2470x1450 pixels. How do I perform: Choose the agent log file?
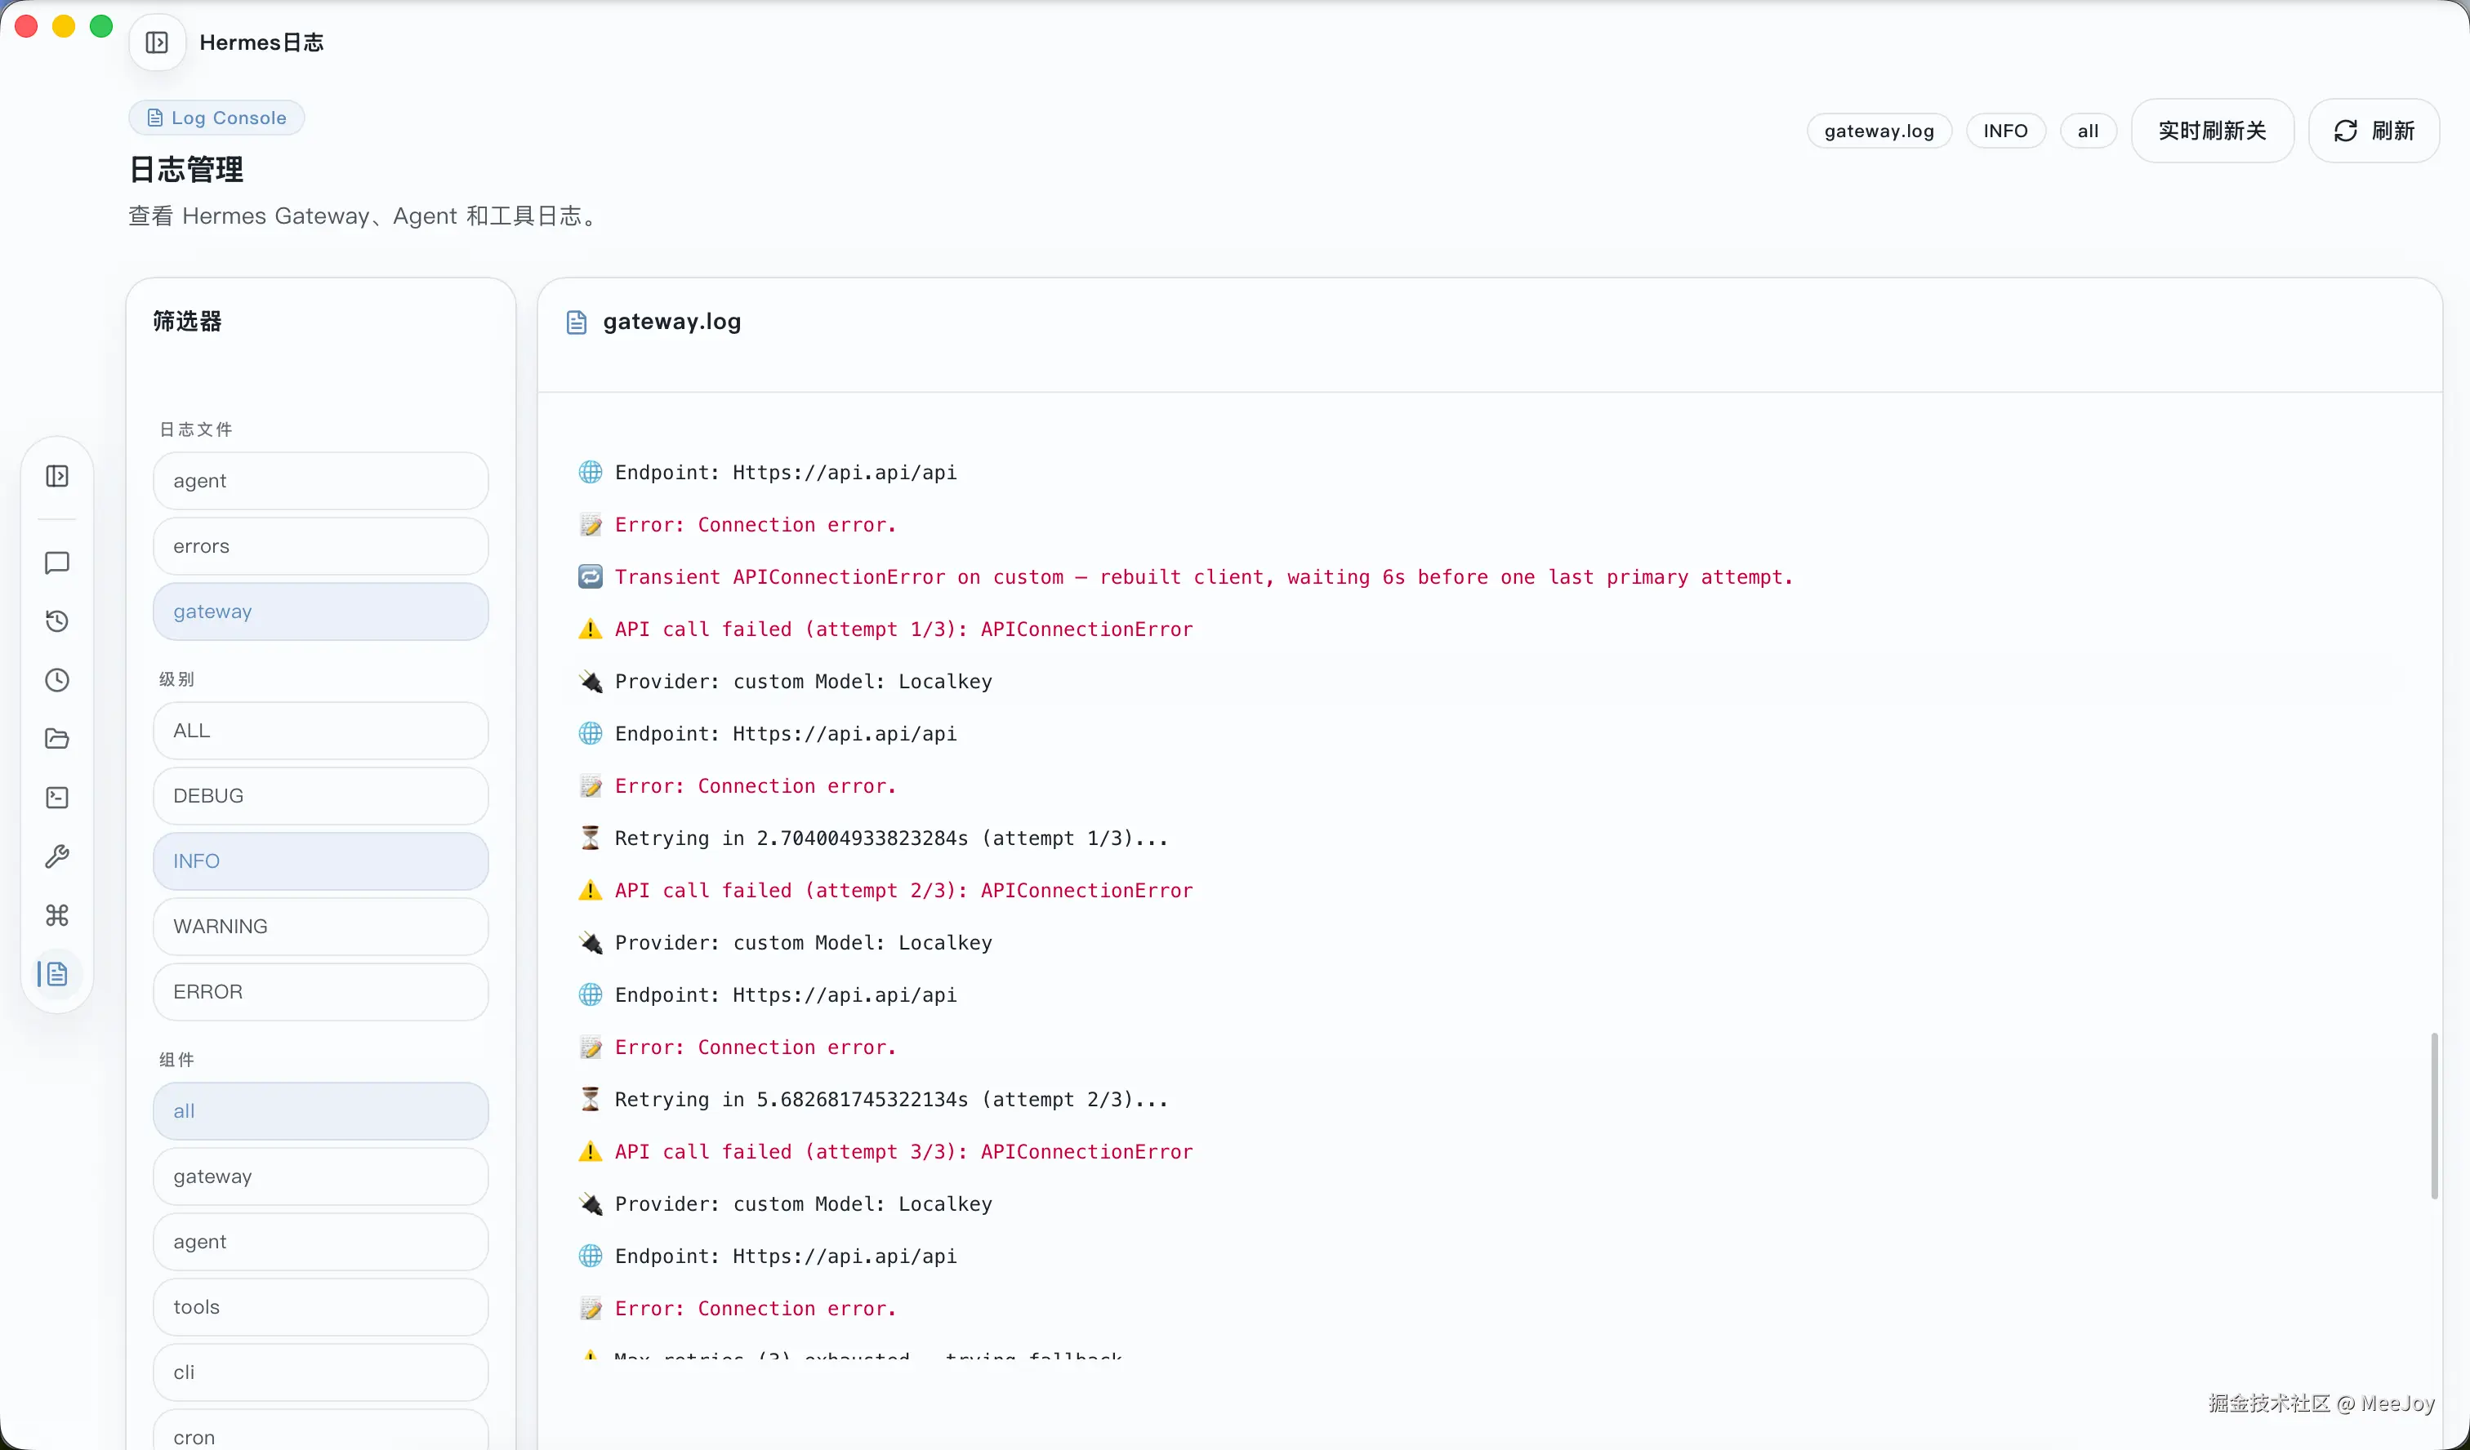click(320, 481)
